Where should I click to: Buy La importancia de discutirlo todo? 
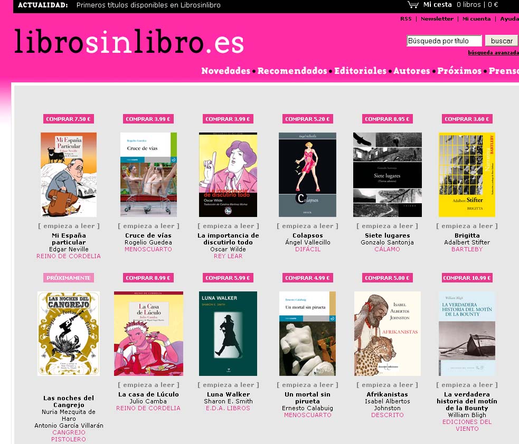tap(228, 119)
